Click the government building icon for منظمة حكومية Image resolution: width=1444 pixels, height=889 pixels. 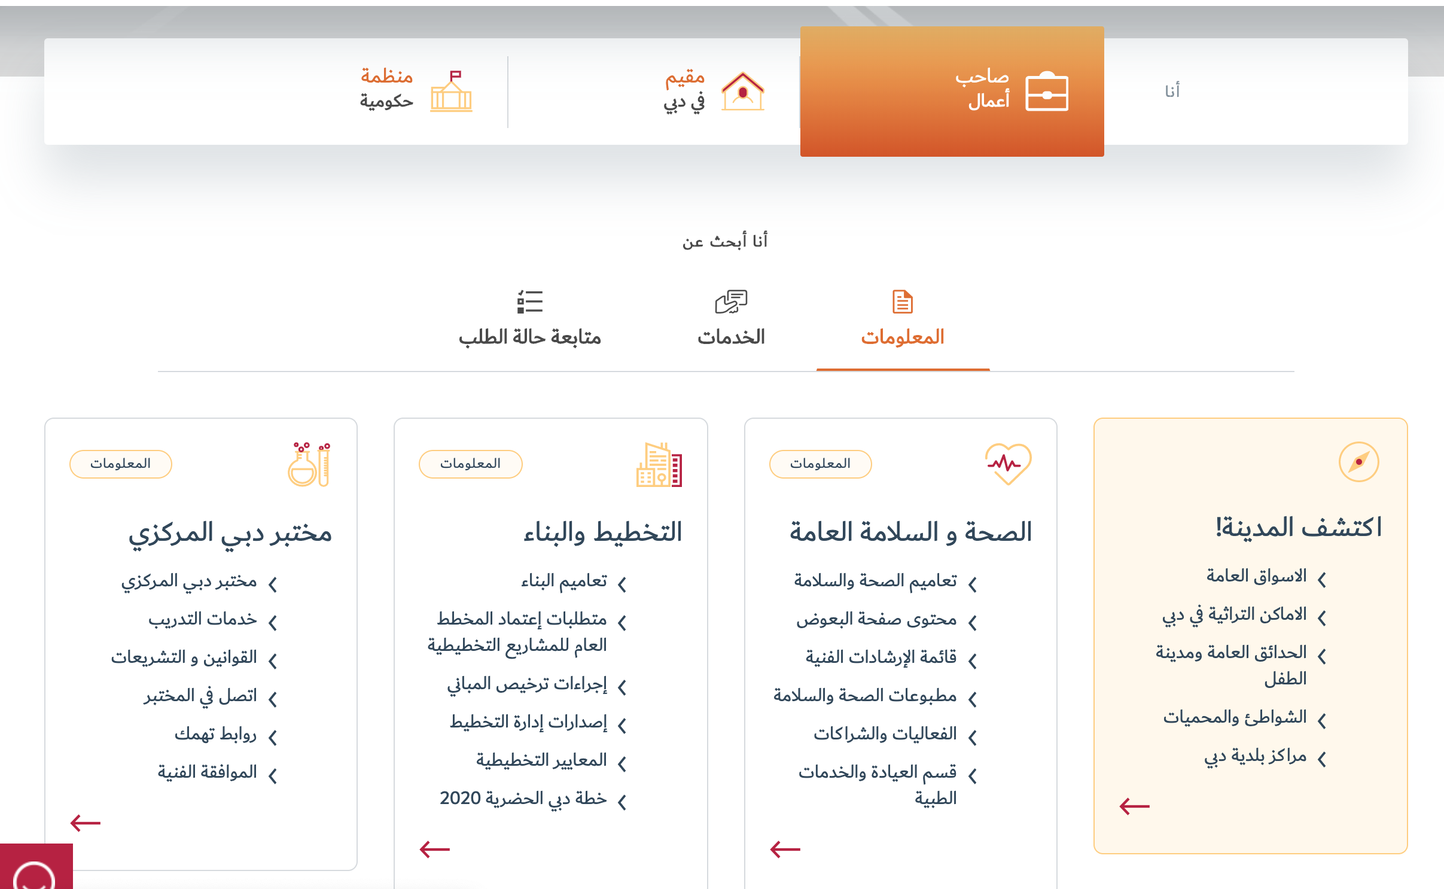(452, 92)
